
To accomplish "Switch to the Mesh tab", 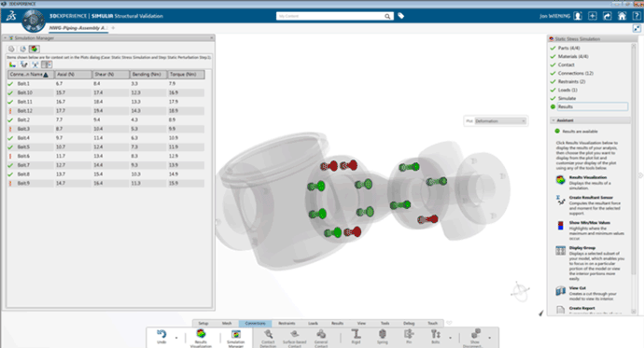I will click(227, 324).
